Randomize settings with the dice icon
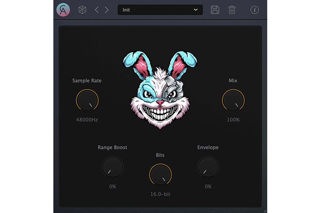Screen dimensions: 321x213 coord(82,10)
